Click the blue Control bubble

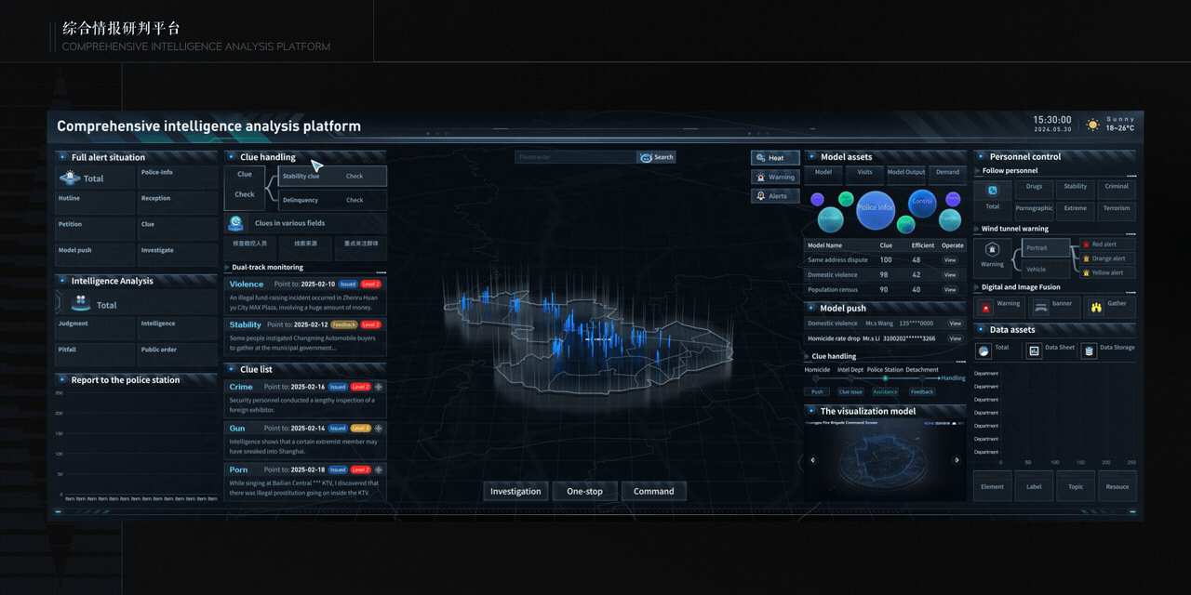[922, 202]
